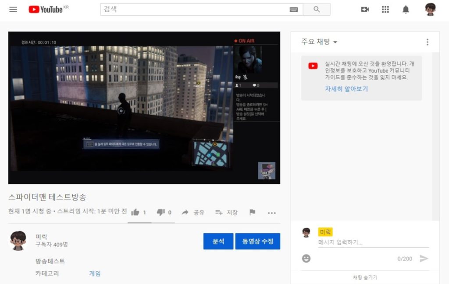Click the 현재 1명 시청 중 viewer count text
Screen dimensions: 449x284
click(x=30, y=211)
